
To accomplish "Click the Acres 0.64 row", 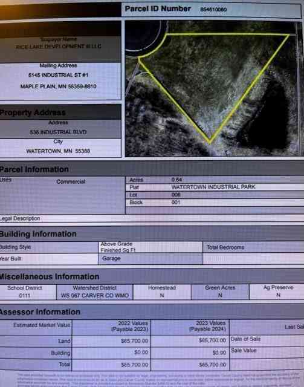I will coord(215,180).
